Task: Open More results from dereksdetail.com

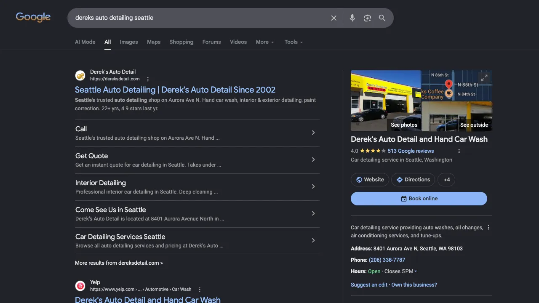Action: coord(119,263)
